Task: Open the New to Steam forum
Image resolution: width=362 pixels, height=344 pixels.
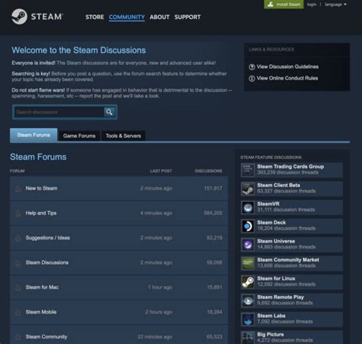Action: pos(42,189)
